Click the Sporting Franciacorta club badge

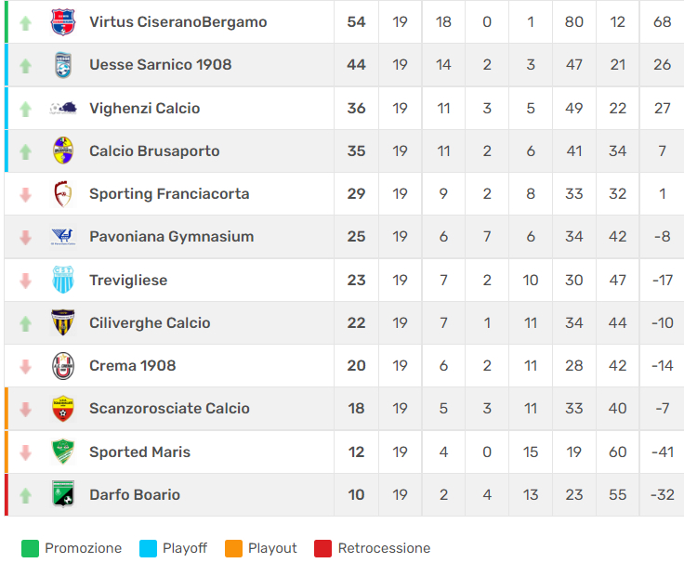[x=63, y=193]
